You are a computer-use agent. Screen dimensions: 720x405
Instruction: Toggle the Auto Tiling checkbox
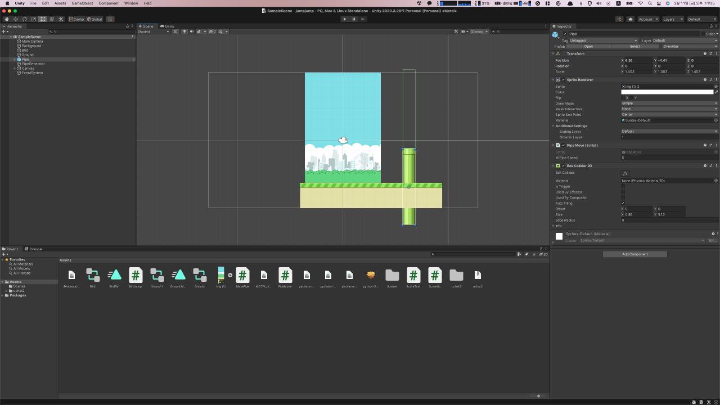click(x=623, y=203)
